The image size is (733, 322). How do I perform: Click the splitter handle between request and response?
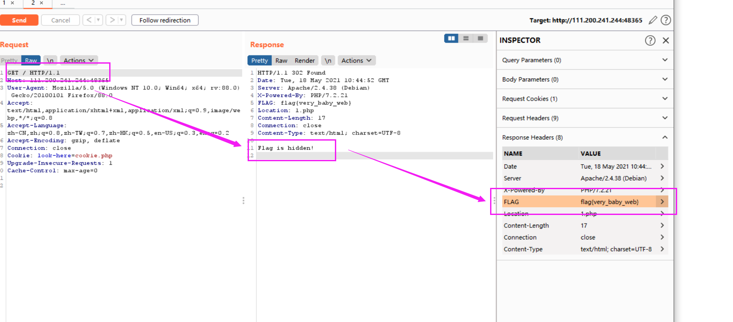click(x=243, y=200)
